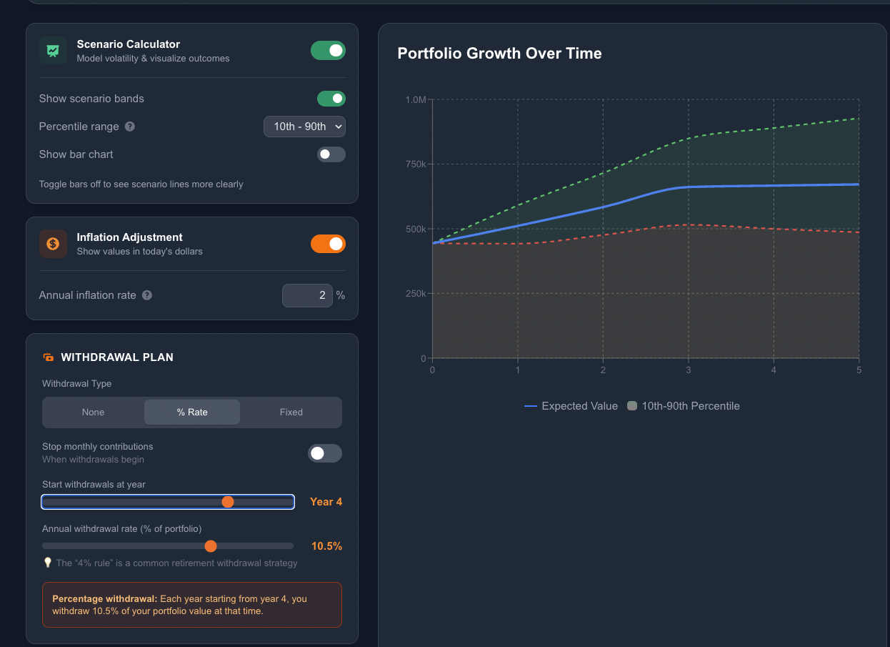Disable the Inflation Adjustment toggle
The height and width of the screenshot is (647, 890).
(x=328, y=244)
